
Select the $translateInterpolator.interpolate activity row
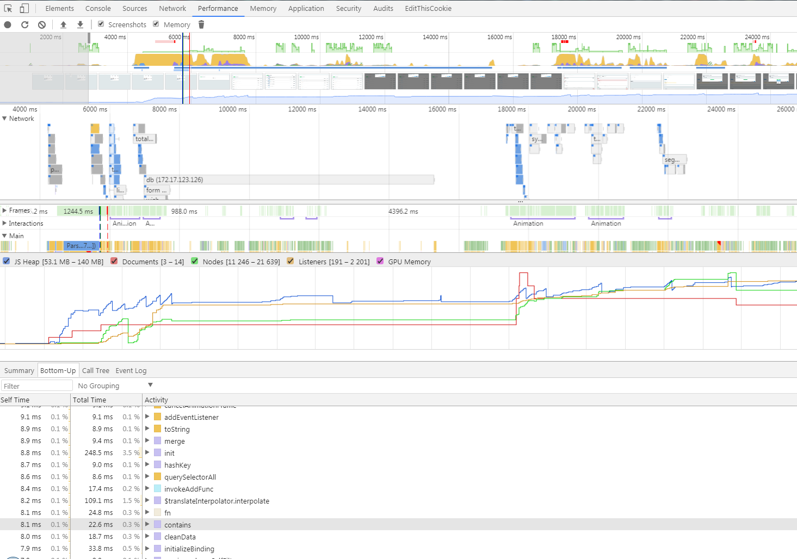[x=217, y=501]
